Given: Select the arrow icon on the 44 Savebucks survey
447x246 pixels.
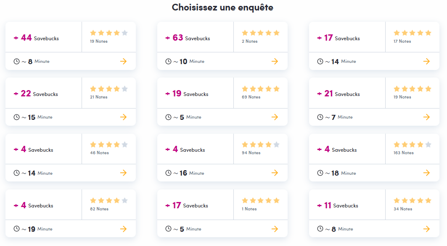Looking at the screenshot, I should coord(123,61).
